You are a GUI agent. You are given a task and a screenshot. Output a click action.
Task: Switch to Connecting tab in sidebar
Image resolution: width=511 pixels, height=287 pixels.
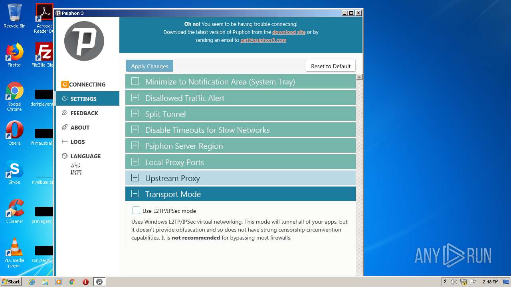88,85
